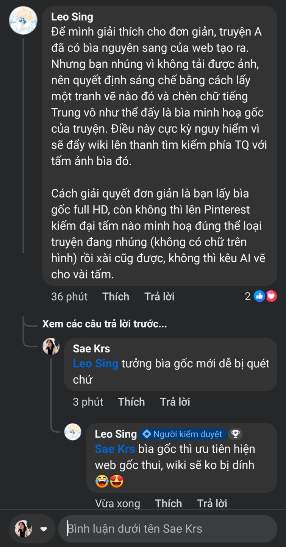Image resolution: width=286 pixels, height=547 pixels.
Task: Reply to Leo Sing's top comment
Action: 159,296
